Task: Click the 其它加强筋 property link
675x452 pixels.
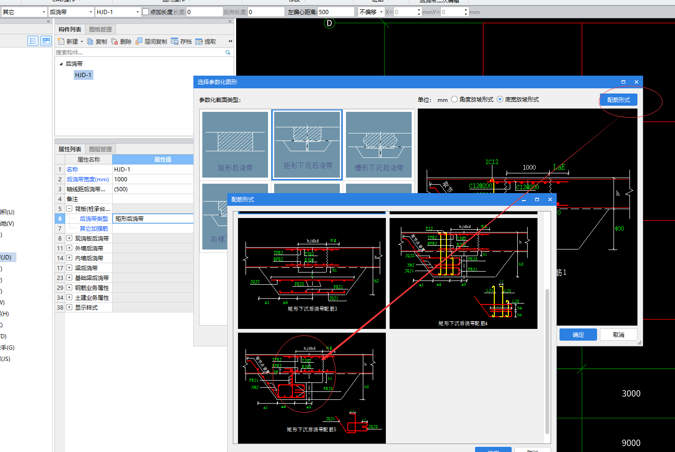Action: 94,228
